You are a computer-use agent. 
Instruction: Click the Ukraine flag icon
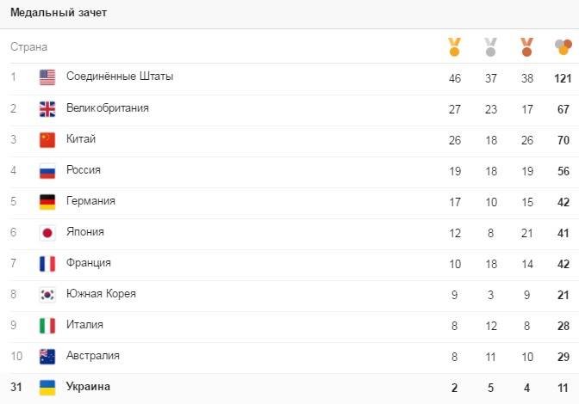click(x=47, y=387)
